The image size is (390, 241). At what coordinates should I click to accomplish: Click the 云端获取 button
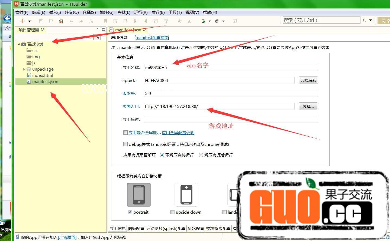point(308,80)
